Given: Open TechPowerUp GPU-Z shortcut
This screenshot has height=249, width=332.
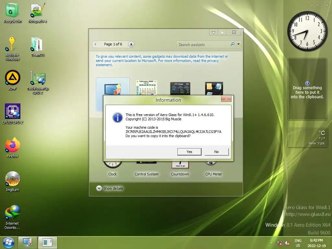Looking at the screenshot, I should tap(38, 83).
